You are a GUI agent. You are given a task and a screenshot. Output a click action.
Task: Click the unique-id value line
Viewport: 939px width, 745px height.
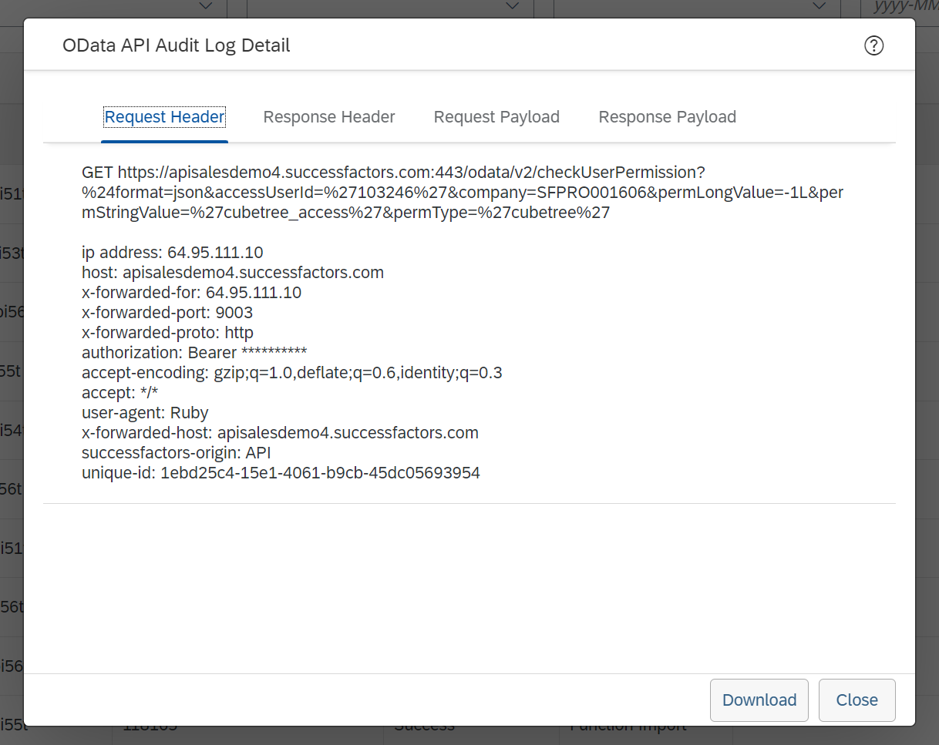coord(281,473)
